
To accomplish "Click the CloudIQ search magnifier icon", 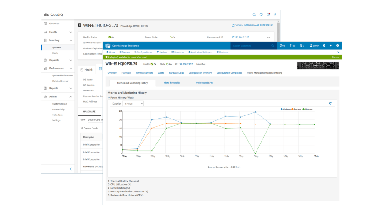I will (254, 15).
